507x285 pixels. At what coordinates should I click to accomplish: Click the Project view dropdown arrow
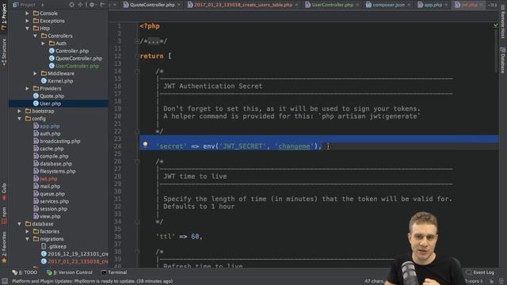point(42,5)
